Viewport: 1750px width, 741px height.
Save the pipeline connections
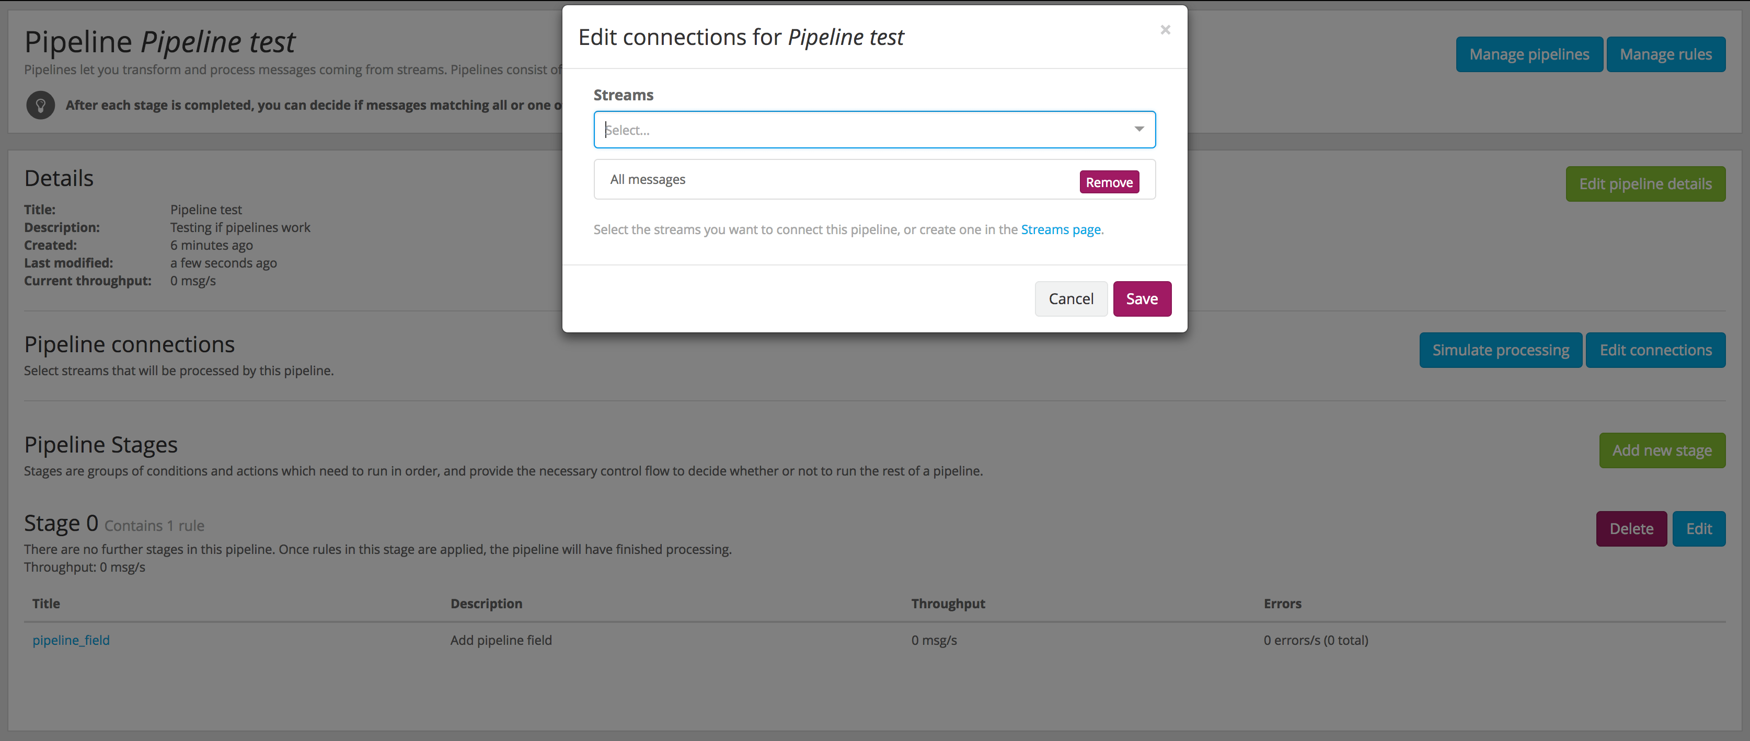point(1142,298)
